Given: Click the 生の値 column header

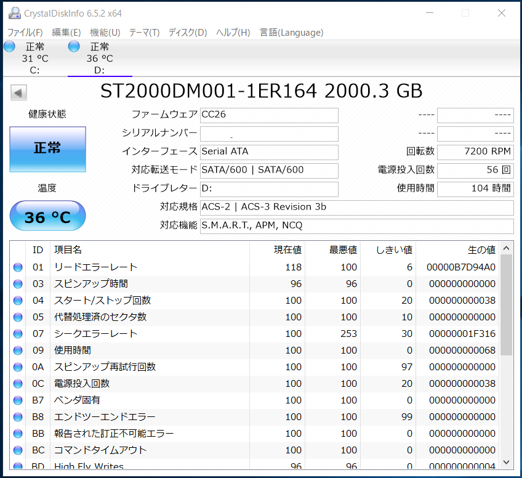Looking at the screenshot, I should click(481, 250).
